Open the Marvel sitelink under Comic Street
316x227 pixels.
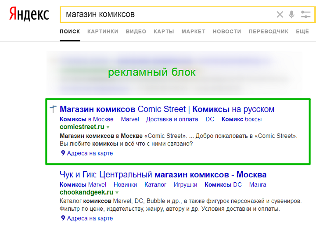[x=130, y=119]
